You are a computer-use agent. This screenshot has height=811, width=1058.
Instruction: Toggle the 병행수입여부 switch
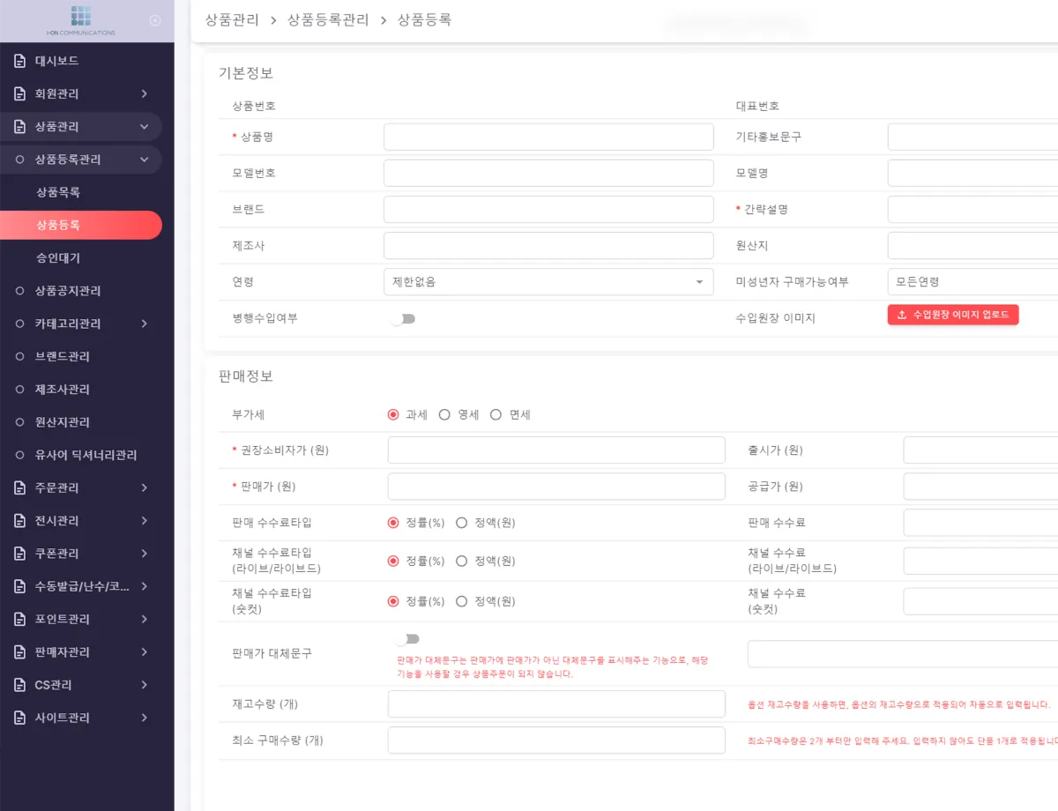403,319
